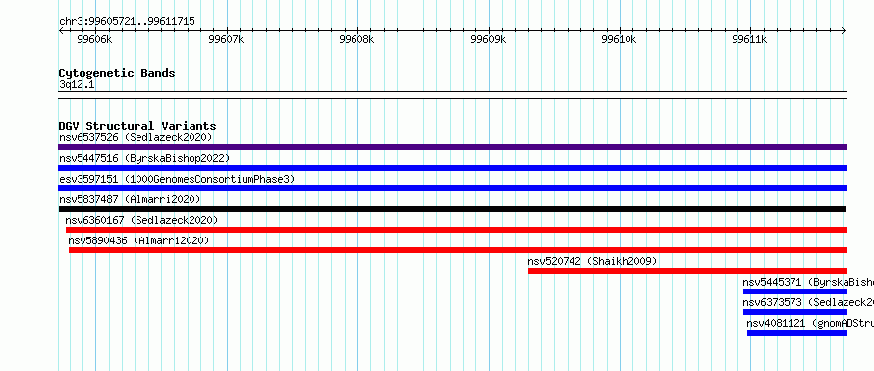Click the DGV Structural Variants track title
The width and height of the screenshot is (874, 371).
pos(137,126)
